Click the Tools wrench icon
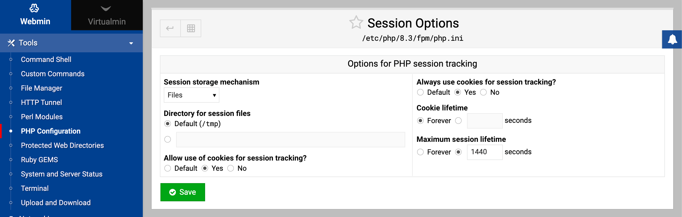 click(x=11, y=43)
